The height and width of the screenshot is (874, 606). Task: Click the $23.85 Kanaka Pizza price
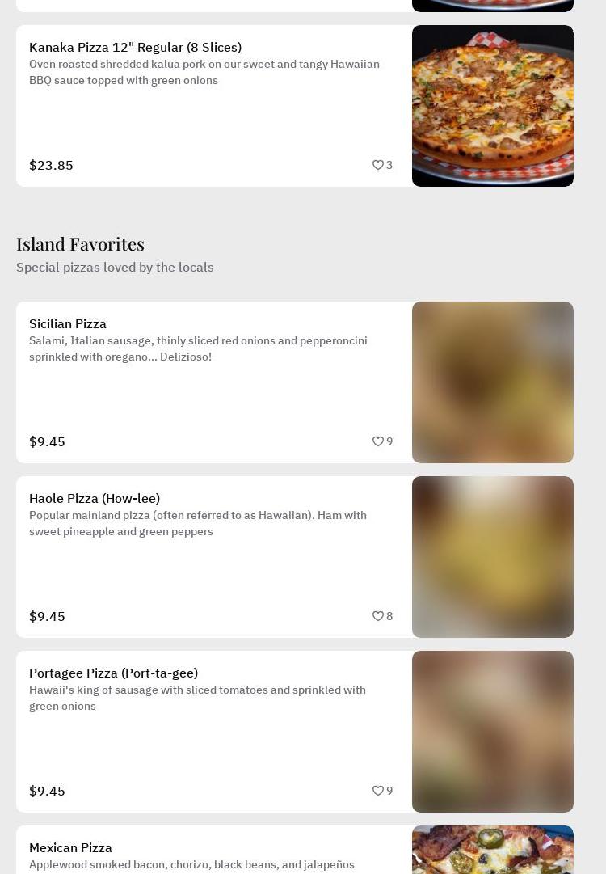coord(51,166)
